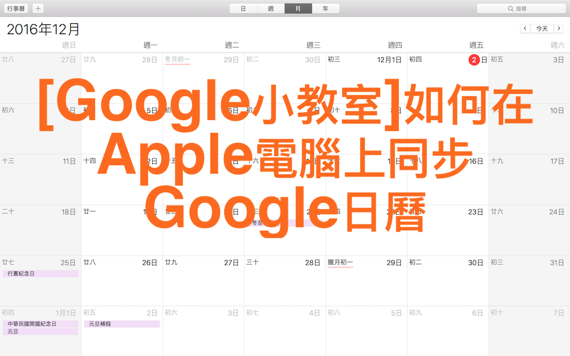Click the plus button to add event
570x356 pixels.
38,9
